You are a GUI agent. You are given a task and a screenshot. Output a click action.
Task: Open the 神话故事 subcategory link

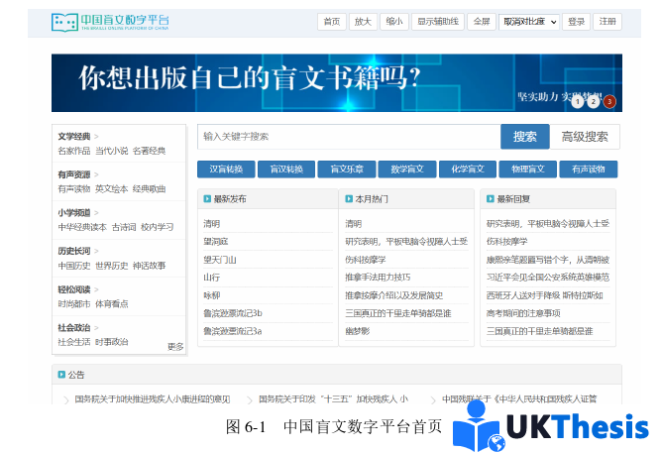point(149,266)
